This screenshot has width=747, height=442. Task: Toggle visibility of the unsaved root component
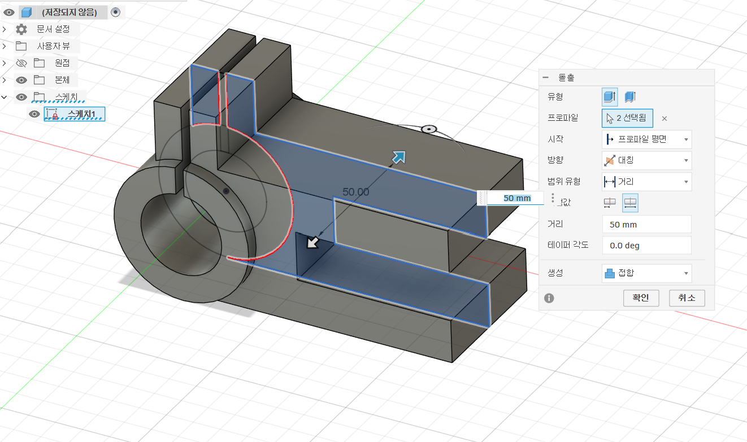9,12
